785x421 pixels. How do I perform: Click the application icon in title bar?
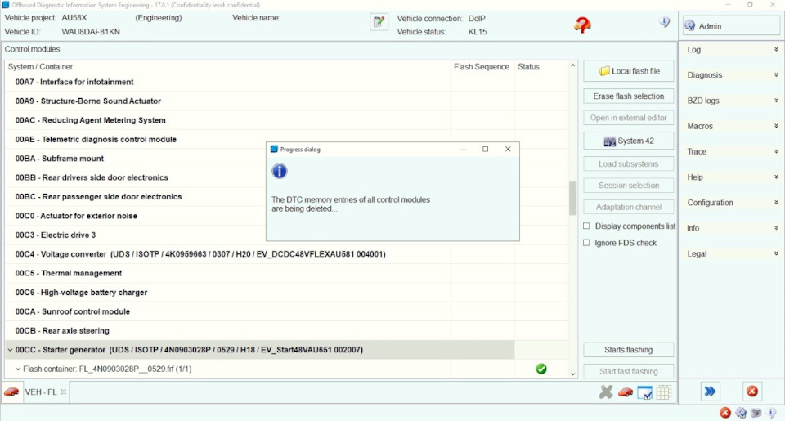[6, 5]
